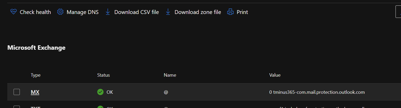The image size is (401, 108).
Task: Click the Download CSV file arrow icon
Action: (x=108, y=12)
